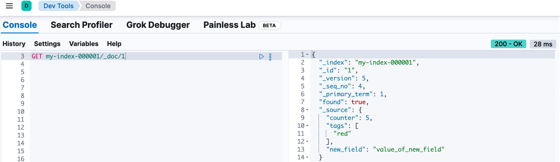Click the fold arrow at line 14
This screenshot has width=560, height=162.
tap(307, 157)
